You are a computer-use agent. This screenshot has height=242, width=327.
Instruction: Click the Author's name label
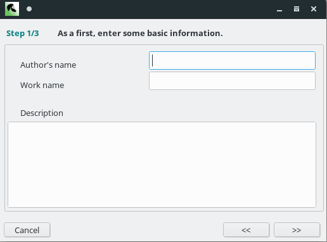click(48, 65)
